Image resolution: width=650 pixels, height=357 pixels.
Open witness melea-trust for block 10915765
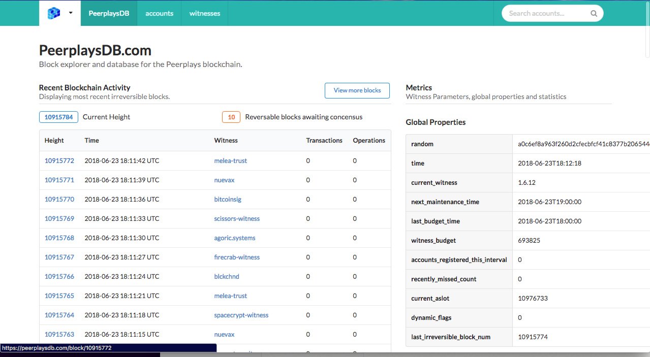click(231, 296)
